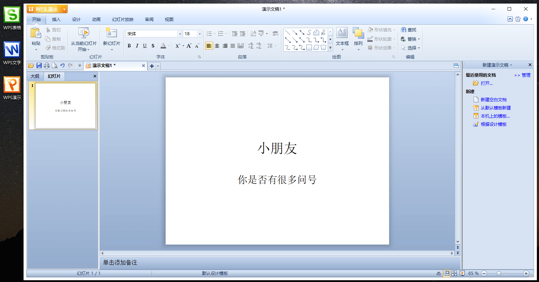The width and height of the screenshot is (539, 282).
Task: Select slide 1 thumbnail in the panel
Action: (63, 106)
